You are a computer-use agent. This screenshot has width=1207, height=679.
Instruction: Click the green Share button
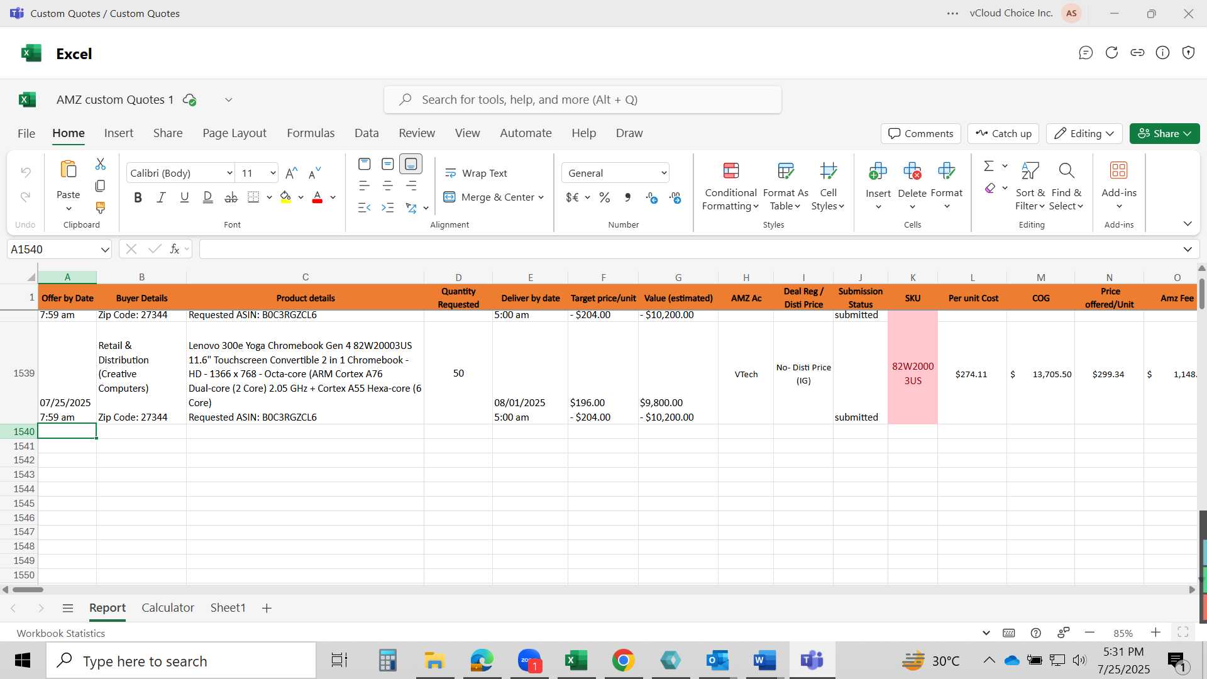(1164, 133)
